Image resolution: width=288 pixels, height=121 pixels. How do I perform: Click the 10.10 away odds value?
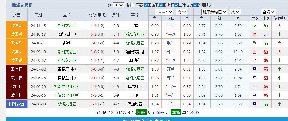238,52
